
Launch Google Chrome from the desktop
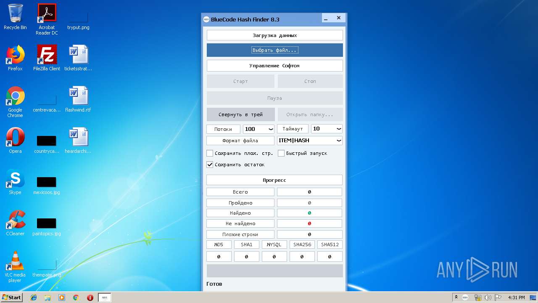15,102
